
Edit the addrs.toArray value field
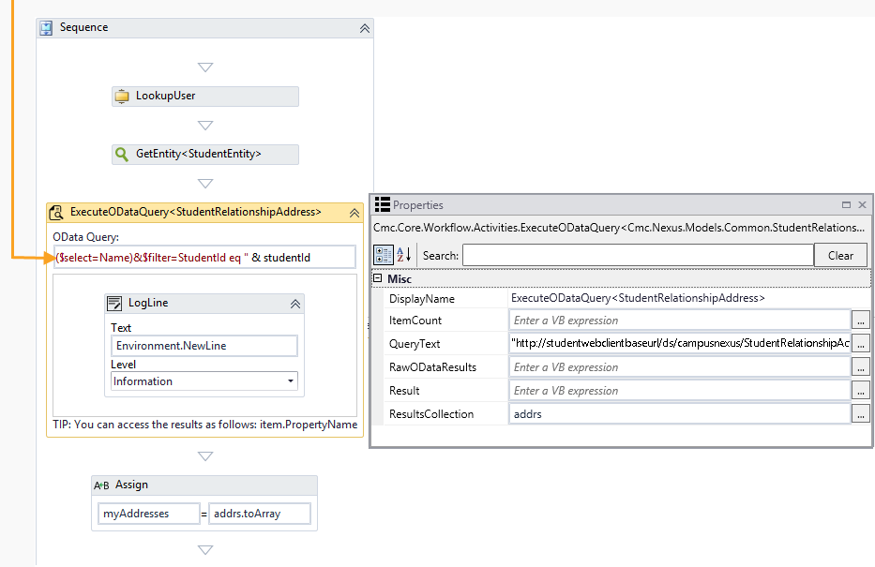click(x=260, y=514)
